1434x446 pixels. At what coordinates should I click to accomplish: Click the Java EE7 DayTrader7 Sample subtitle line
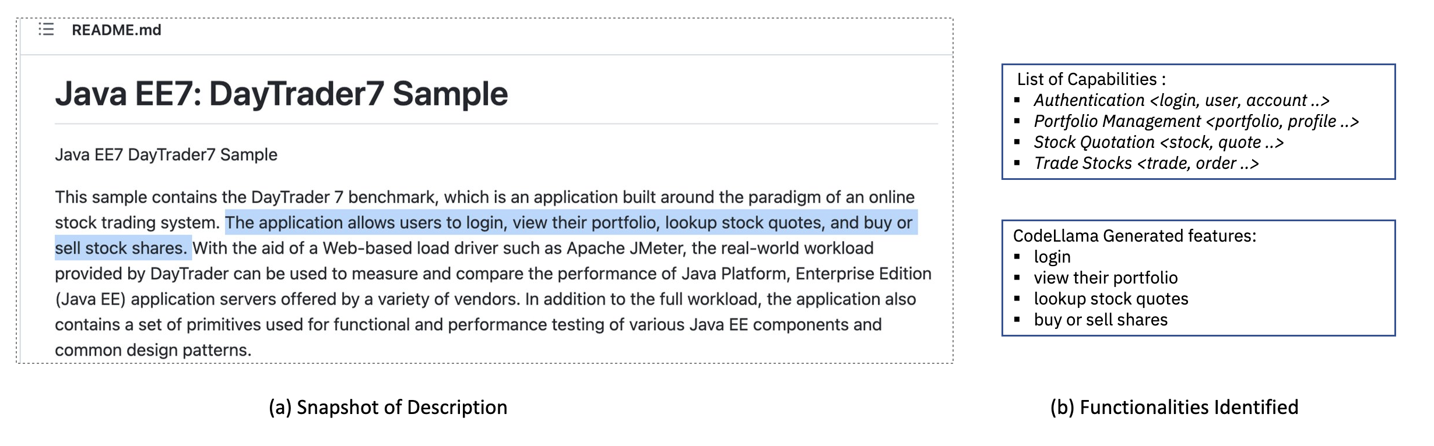[166, 155]
